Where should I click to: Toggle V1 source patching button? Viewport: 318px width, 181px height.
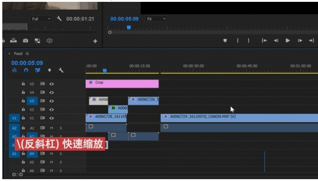(x=14, y=118)
